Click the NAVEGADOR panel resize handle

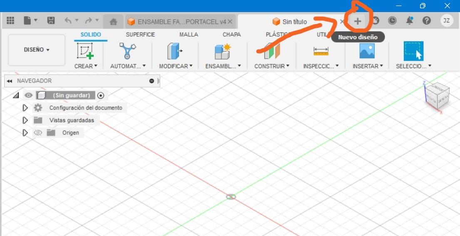[x=159, y=81]
